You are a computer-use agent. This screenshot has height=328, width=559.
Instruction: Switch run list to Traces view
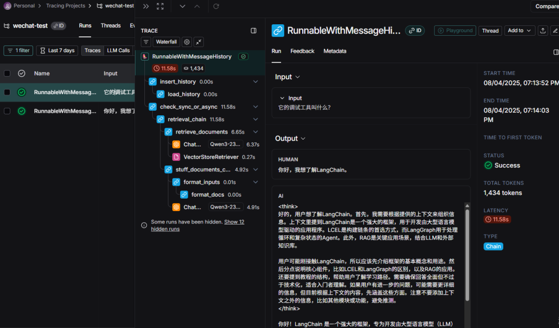[x=92, y=51]
